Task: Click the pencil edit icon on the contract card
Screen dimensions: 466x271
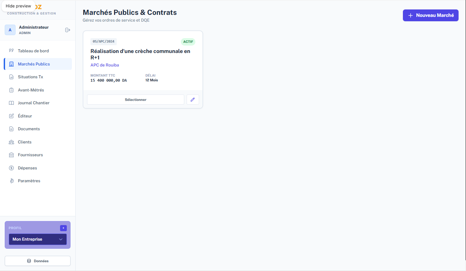Action: 193,100
